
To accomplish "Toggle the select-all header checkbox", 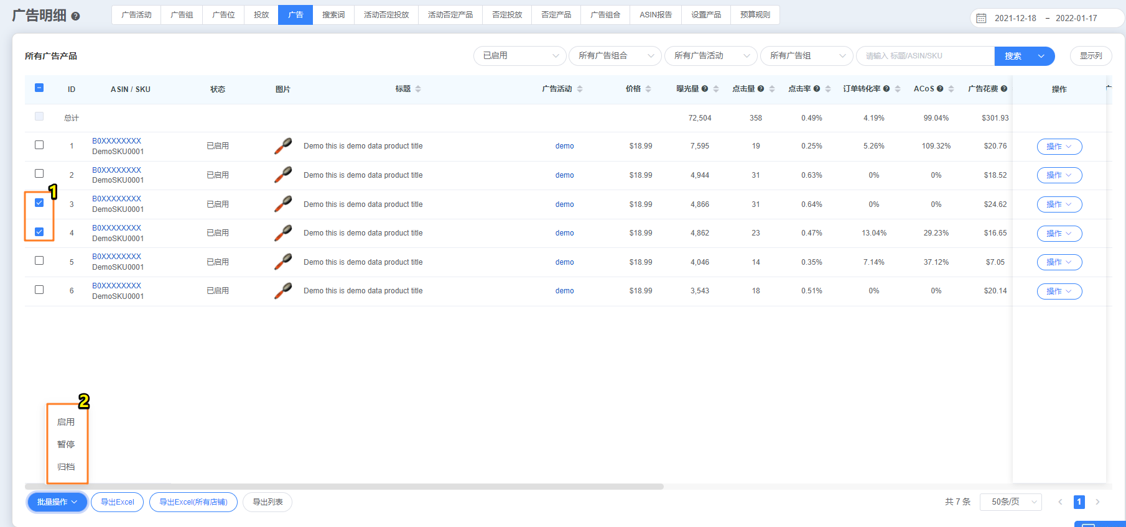I will [39, 88].
